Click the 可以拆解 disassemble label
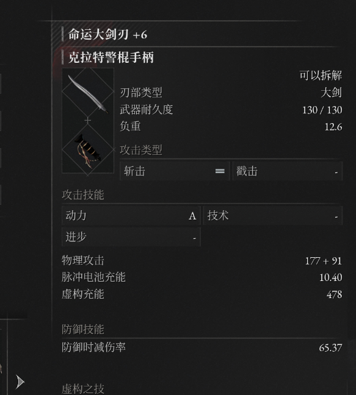Image resolution: width=356 pixels, height=395 pixels. (x=321, y=76)
